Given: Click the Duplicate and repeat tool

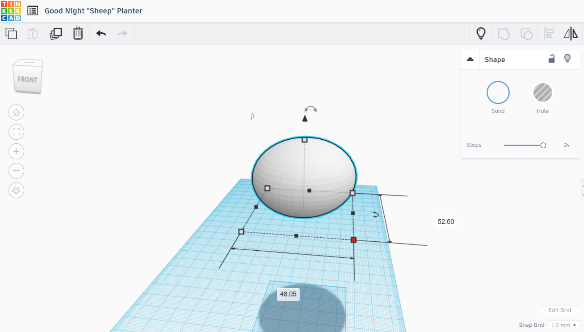Looking at the screenshot, I should click(56, 33).
